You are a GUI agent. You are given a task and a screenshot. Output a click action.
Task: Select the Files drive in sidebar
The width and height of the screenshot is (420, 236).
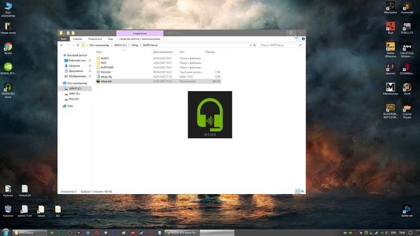(x=72, y=99)
